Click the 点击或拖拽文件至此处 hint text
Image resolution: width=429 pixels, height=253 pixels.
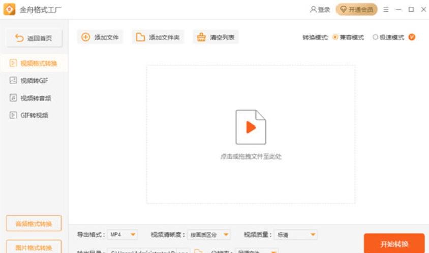(251, 156)
